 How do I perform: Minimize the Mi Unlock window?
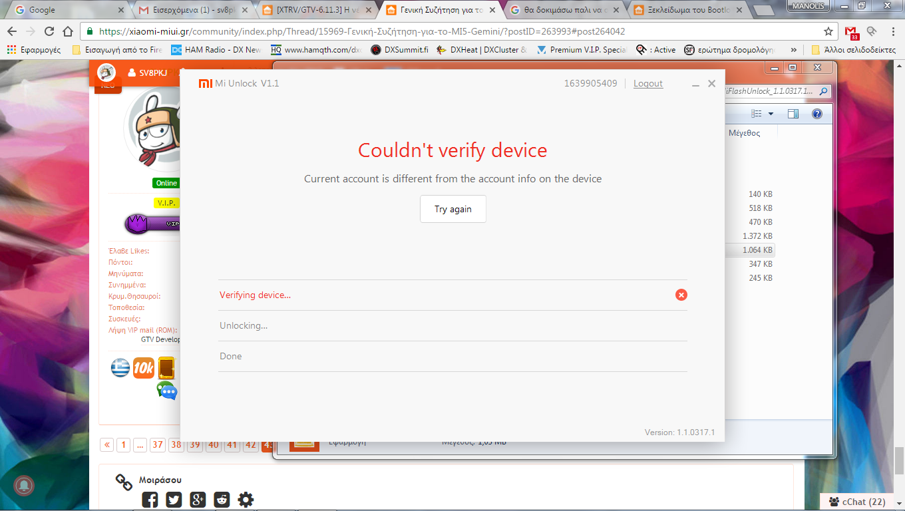695,84
